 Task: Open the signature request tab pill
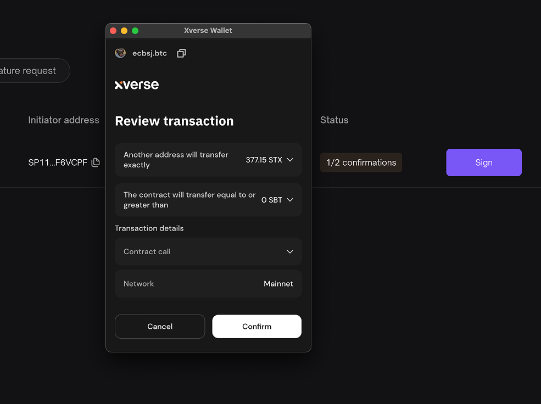(30, 71)
